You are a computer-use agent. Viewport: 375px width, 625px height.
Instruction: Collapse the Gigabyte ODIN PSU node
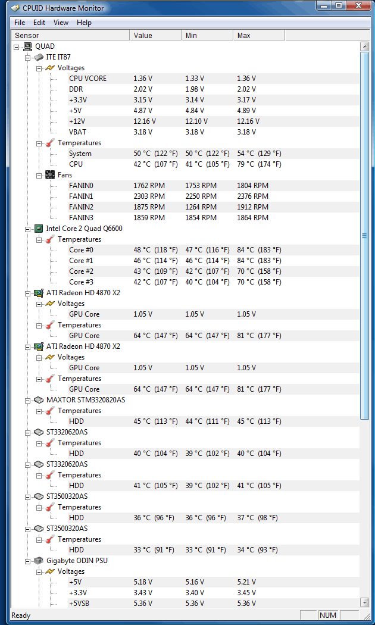(x=28, y=561)
